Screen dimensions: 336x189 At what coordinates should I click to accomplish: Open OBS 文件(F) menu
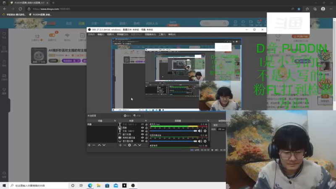click(x=91, y=34)
